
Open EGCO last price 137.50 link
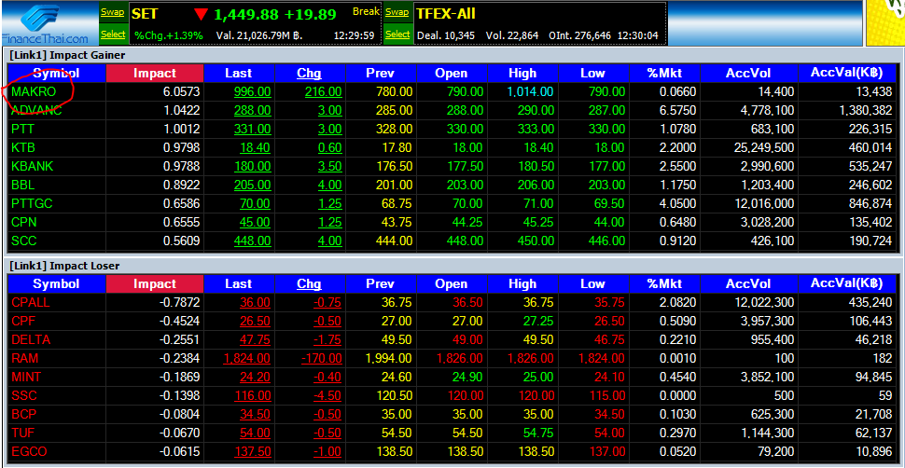252,452
